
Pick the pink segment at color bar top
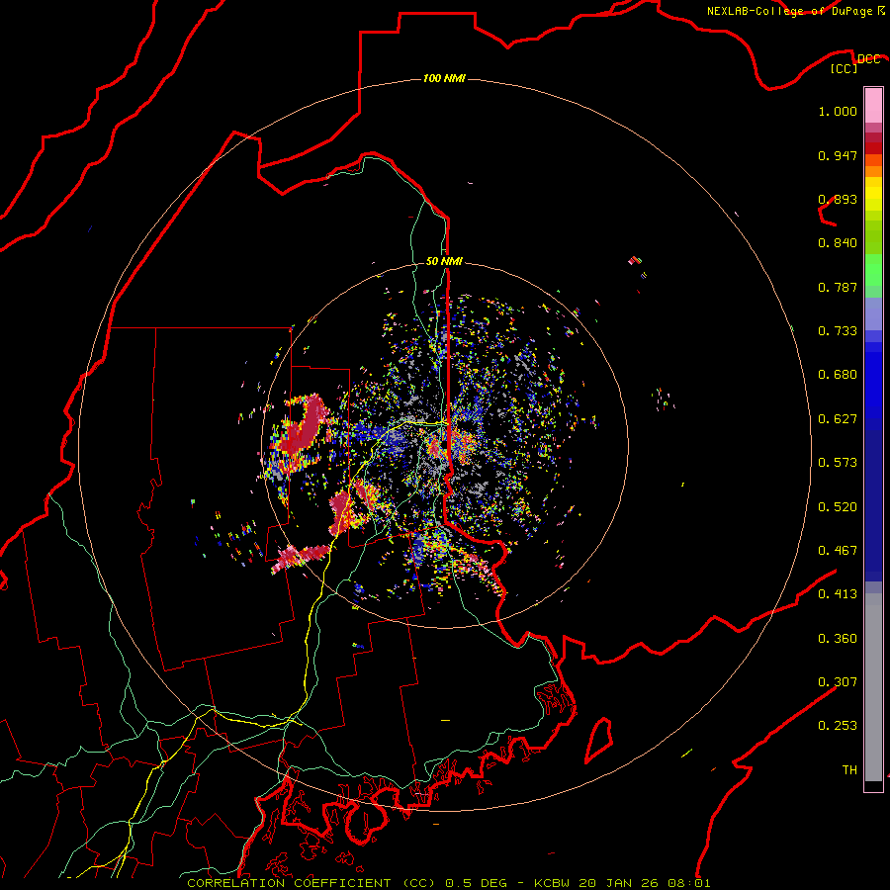873,105
